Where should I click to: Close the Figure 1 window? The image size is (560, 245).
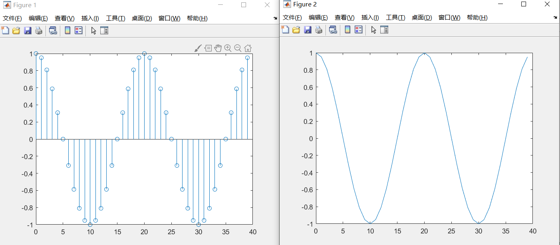pyautogui.click(x=267, y=5)
